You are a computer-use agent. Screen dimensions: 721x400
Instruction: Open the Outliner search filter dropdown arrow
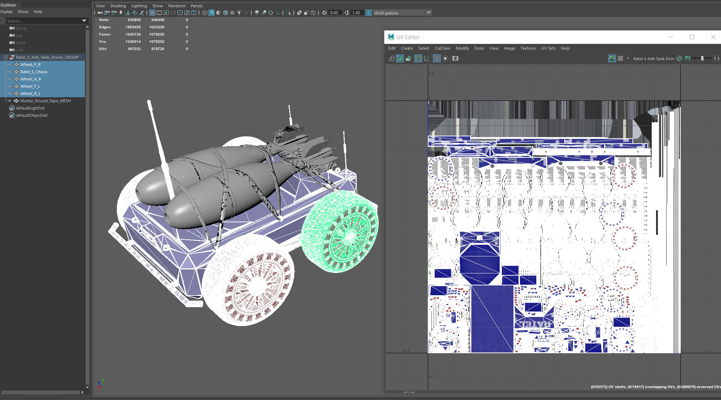pos(84,21)
